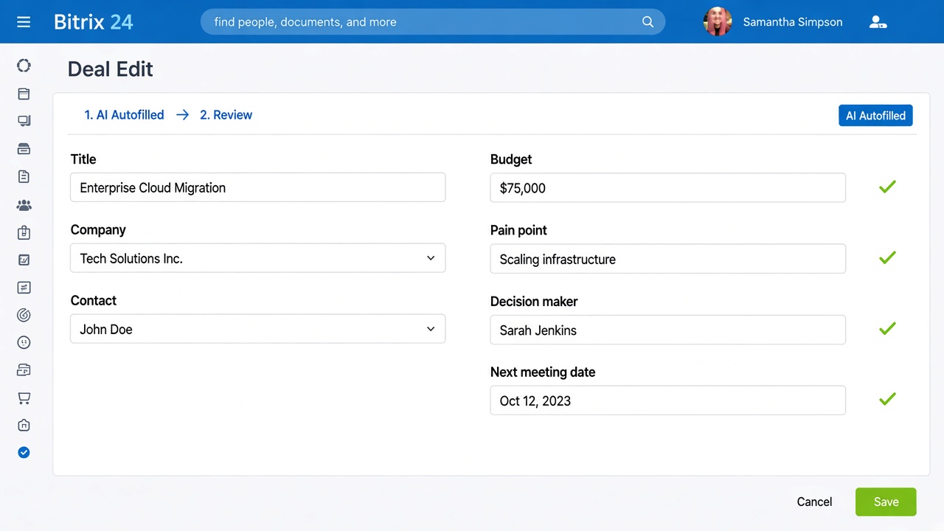The height and width of the screenshot is (531, 944).
Task: Click the green checkmark beside Decision maker
Action: click(x=887, y=329)
